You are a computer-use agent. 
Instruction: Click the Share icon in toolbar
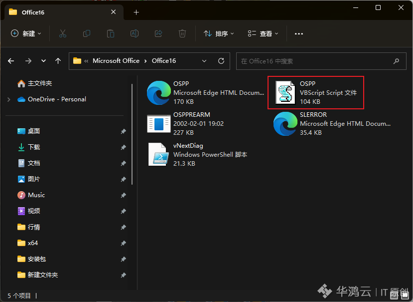point(158,33)
